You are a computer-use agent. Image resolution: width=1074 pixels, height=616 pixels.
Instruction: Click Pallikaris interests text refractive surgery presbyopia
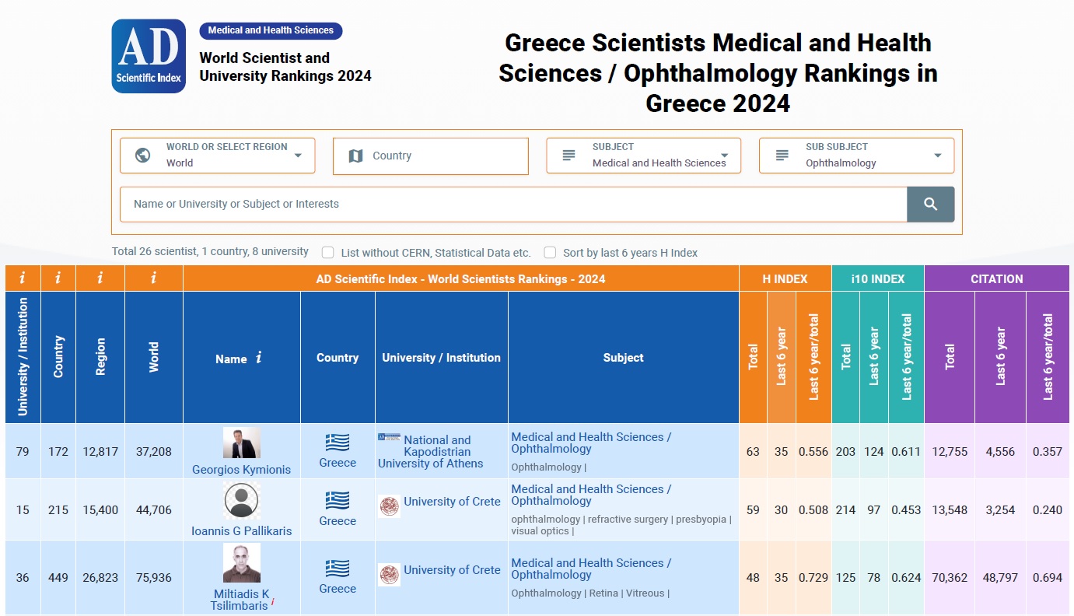click(621, 525)
